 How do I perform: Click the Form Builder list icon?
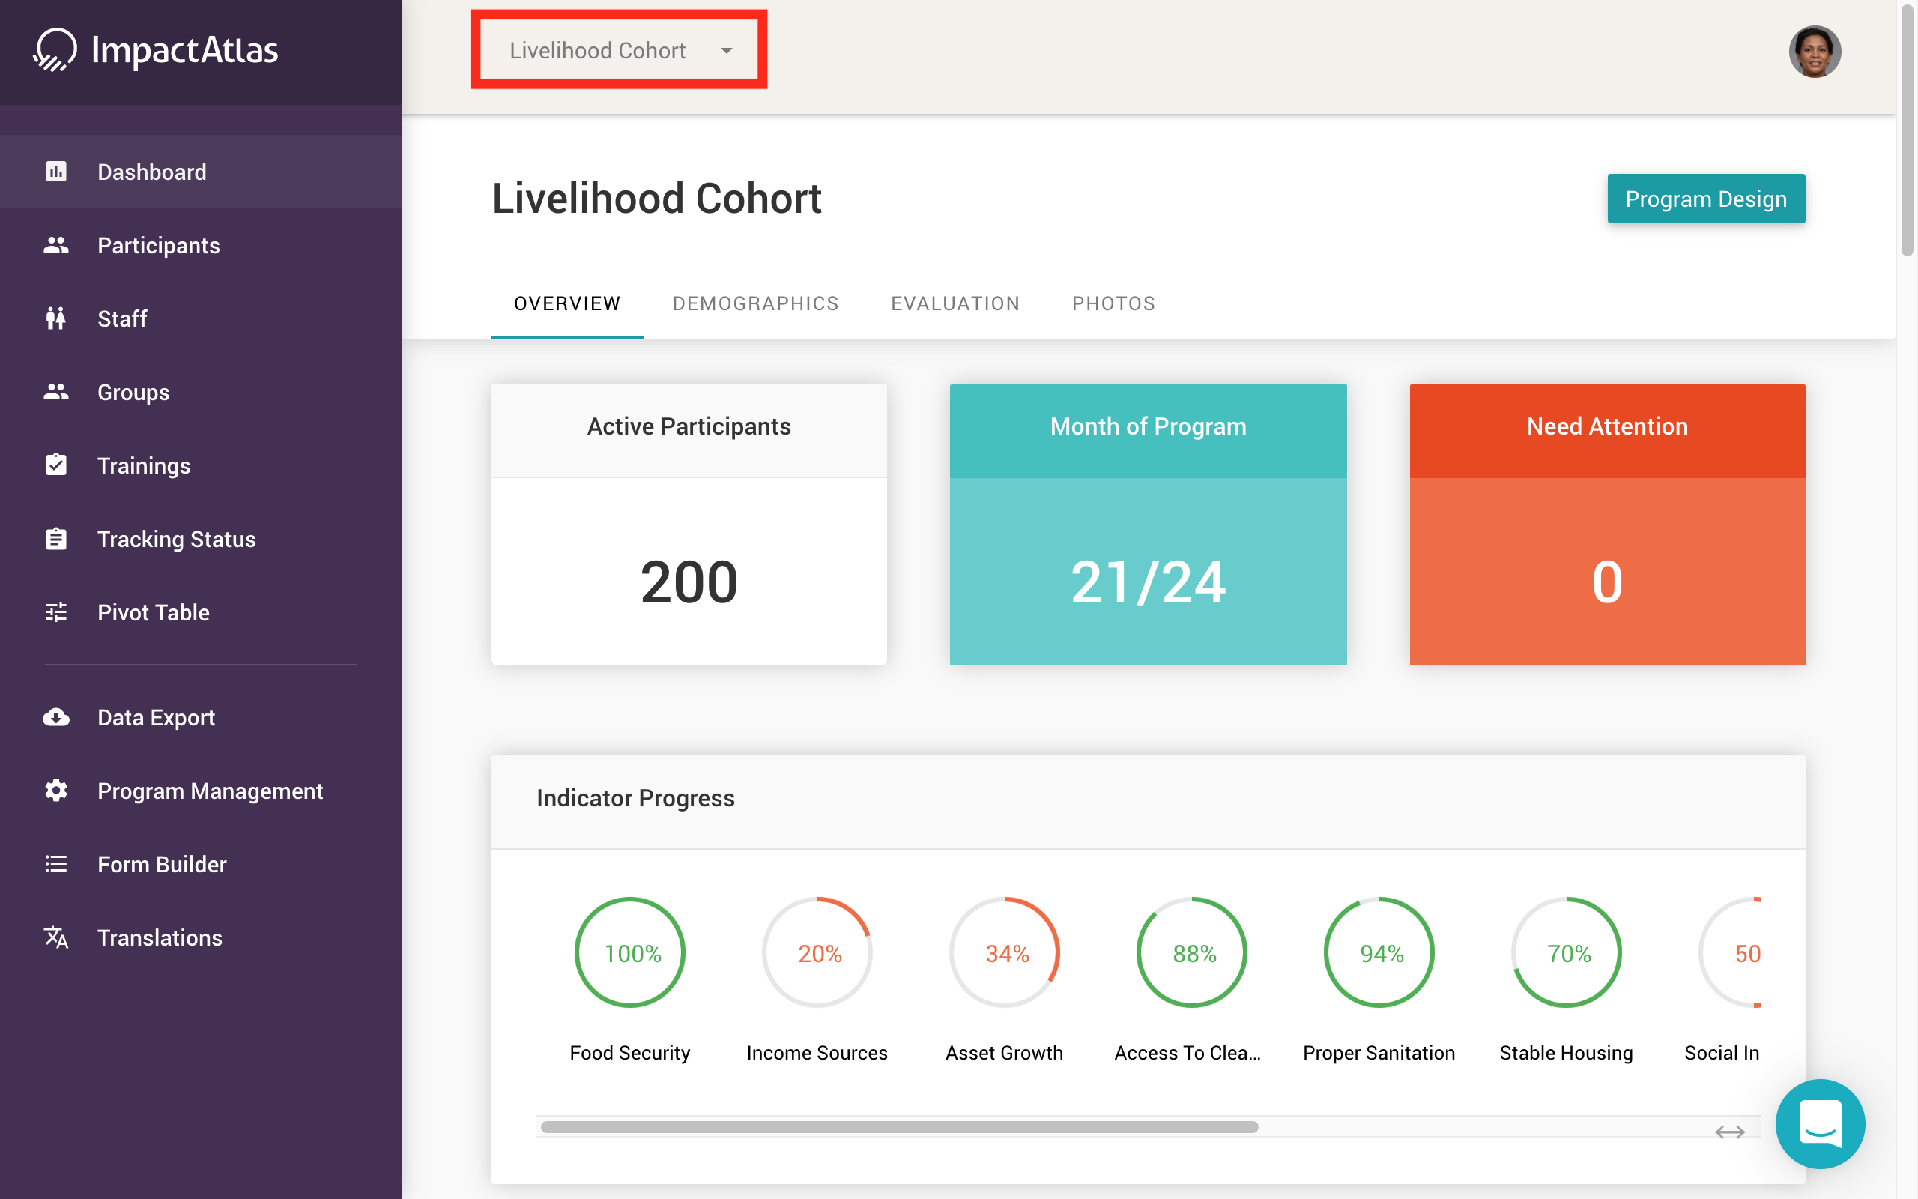(55, 864)
